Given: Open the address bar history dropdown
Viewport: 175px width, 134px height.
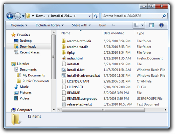Looking at the screenshot, I should tap(90, 16).
